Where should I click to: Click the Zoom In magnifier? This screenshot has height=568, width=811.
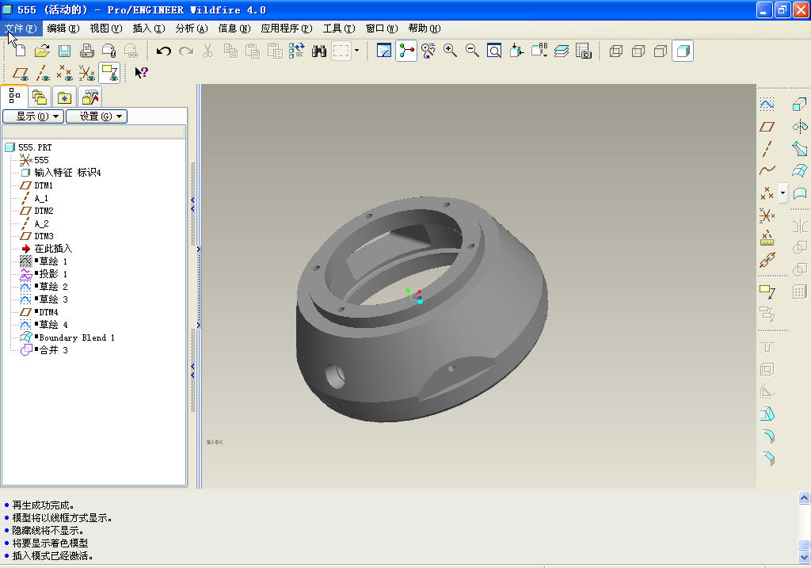(x=450, y=51)
